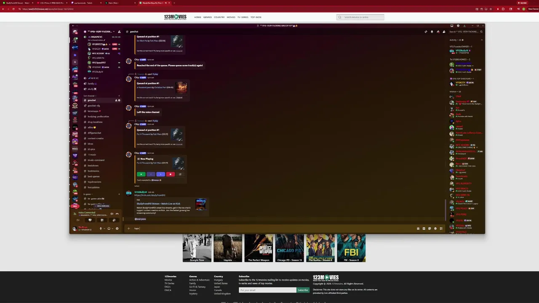Click 123Movies search movies field

(360, 17)
